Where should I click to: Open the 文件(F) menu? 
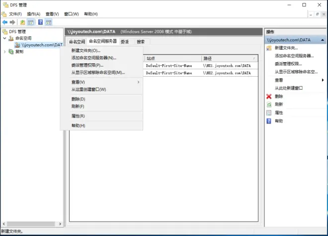tap(15, 14)
